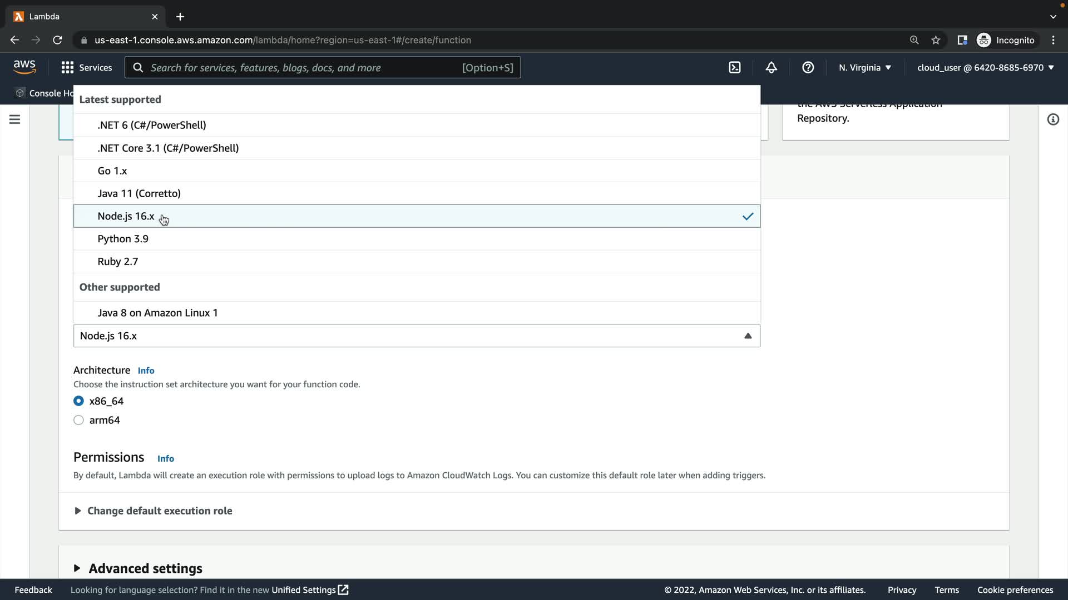
Task: Expand the left hamburger navigation menu
Action: [15, 119]
